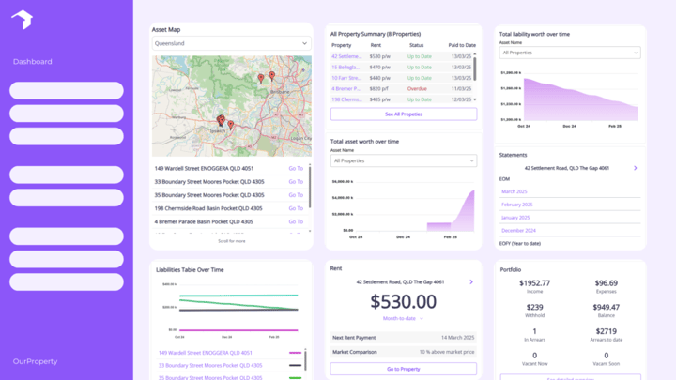Click the red map pin southeast of Ipswich
Image resolution: width=676 pixels, height=380 pixels.
coord(231,125)
